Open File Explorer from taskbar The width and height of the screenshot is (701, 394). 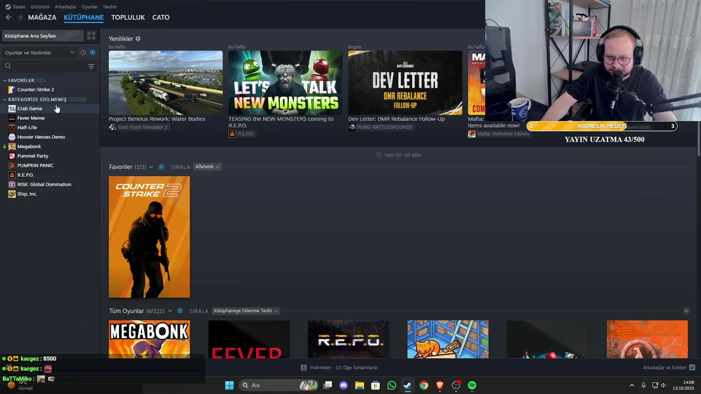(x=359, y=385)
